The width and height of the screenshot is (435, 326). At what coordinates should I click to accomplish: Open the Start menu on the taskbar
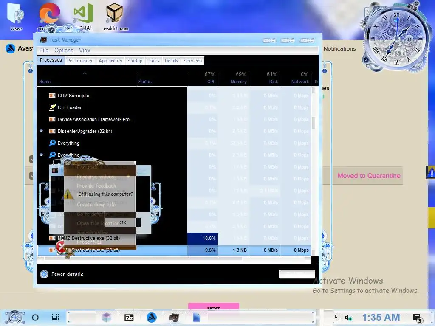click(14, 318)
